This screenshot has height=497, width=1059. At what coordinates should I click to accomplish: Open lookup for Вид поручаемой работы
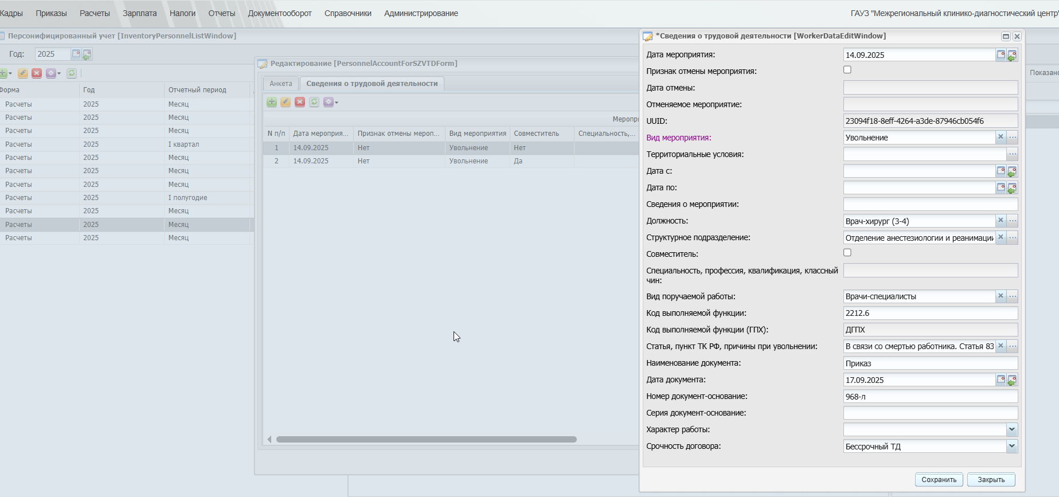coord(1013,296)
